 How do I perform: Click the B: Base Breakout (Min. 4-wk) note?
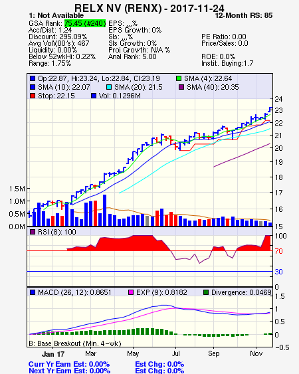(75, 343)
